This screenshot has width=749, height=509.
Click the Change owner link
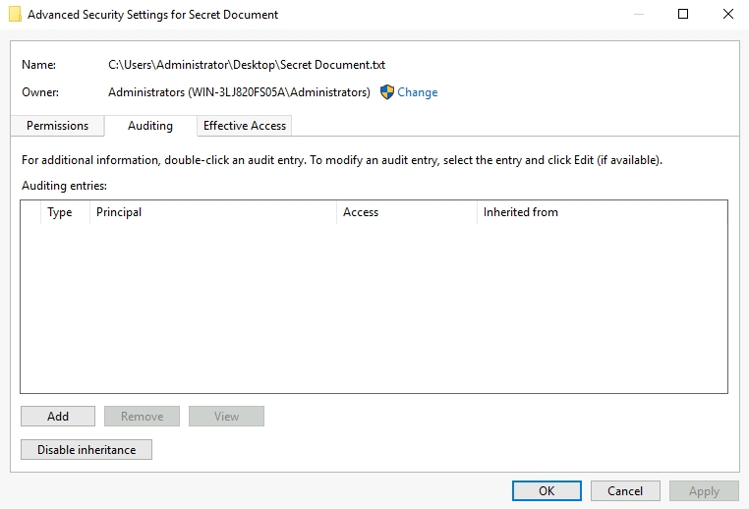tap(417, 92)
